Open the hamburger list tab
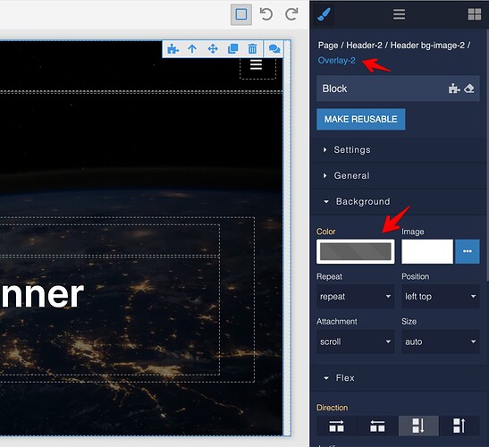This screenshot has width=489, height=447. (399, 14)
